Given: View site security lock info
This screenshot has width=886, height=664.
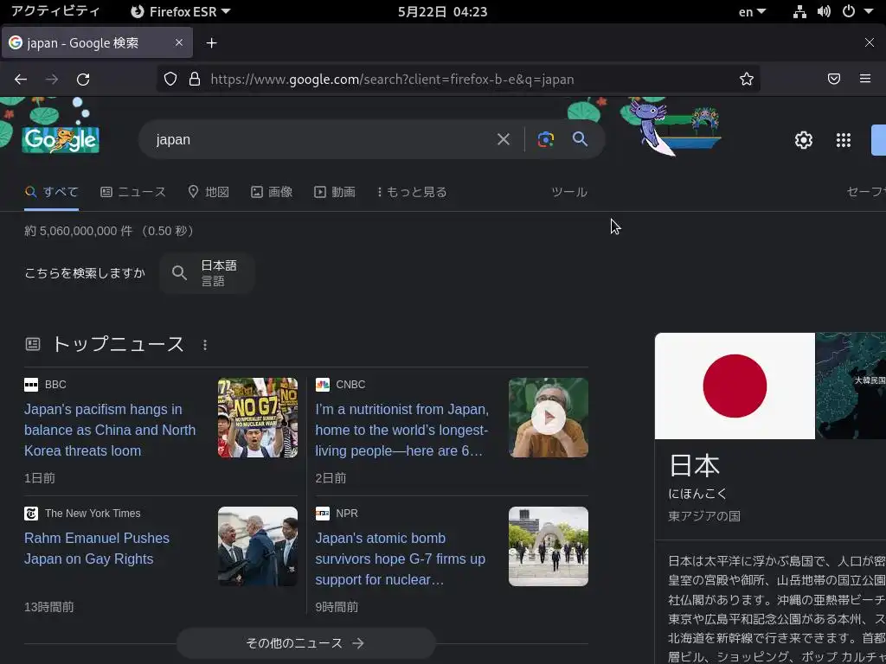Looking at the screenshot, I should point(195,79).
